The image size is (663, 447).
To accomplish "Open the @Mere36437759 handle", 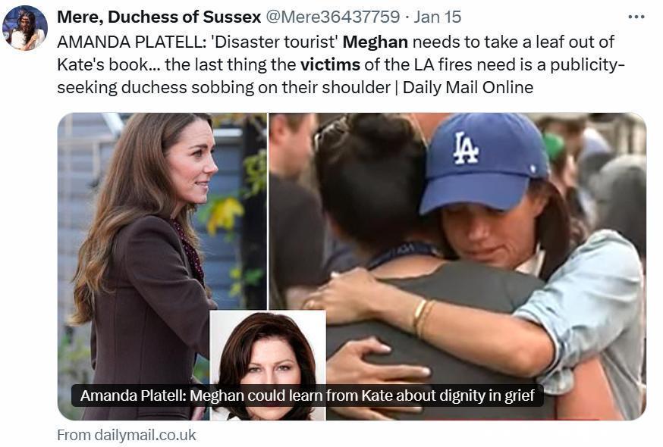I will pyautogui.click(x=332, y=17).
